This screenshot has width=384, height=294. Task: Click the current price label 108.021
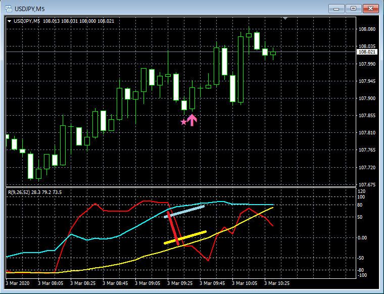(x=367, y=52)
